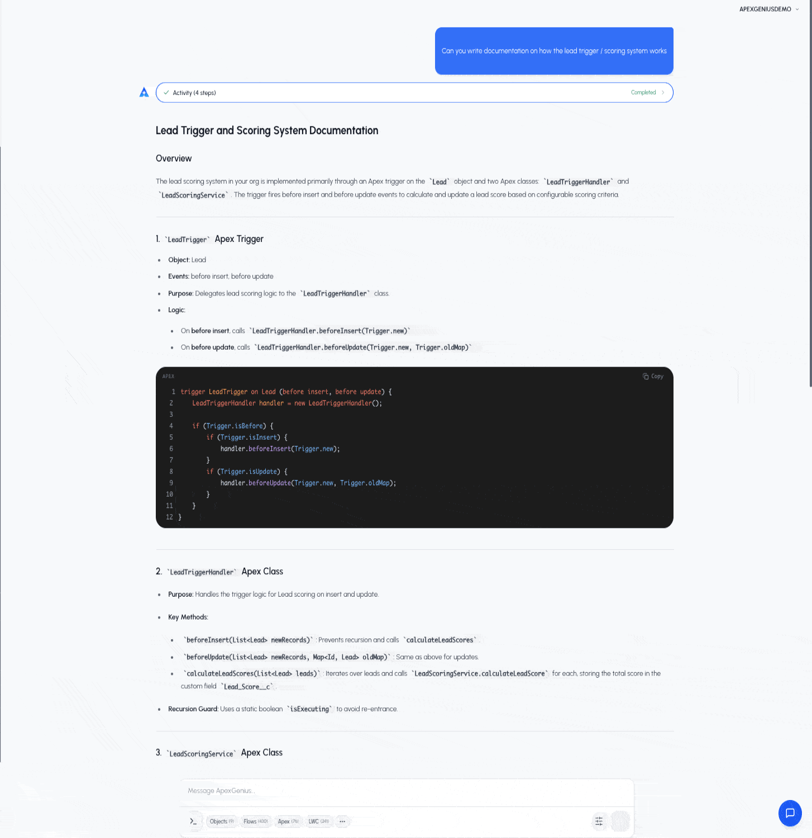This screenshot has height=838, width=812.
Task: Select the Flows filter chip
Action: (x=256, y=821)
